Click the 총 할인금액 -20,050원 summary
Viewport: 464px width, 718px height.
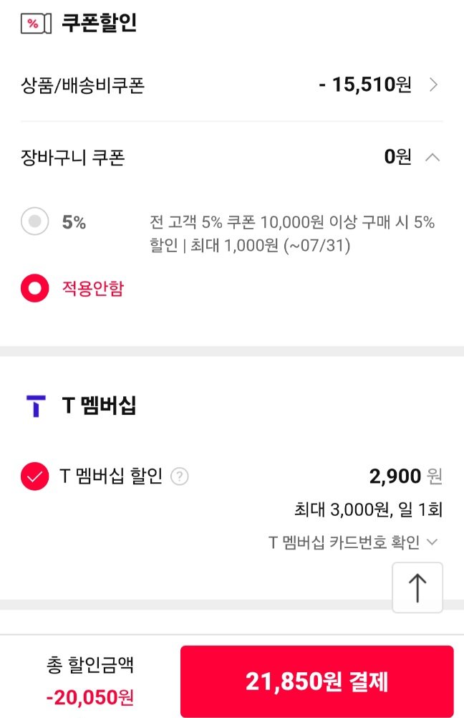point(90,681)
